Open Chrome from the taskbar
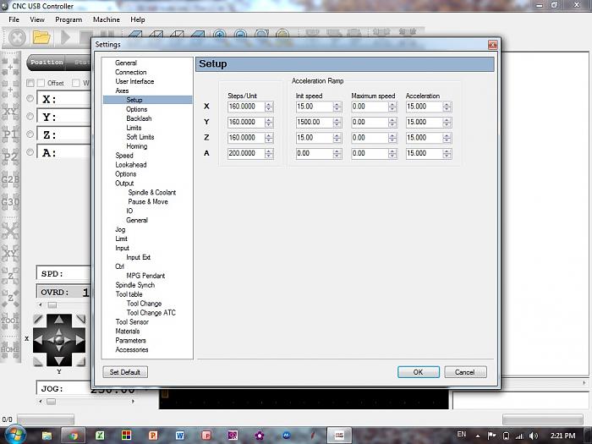This screenshot has height=444, width=592. coord(73,436)
